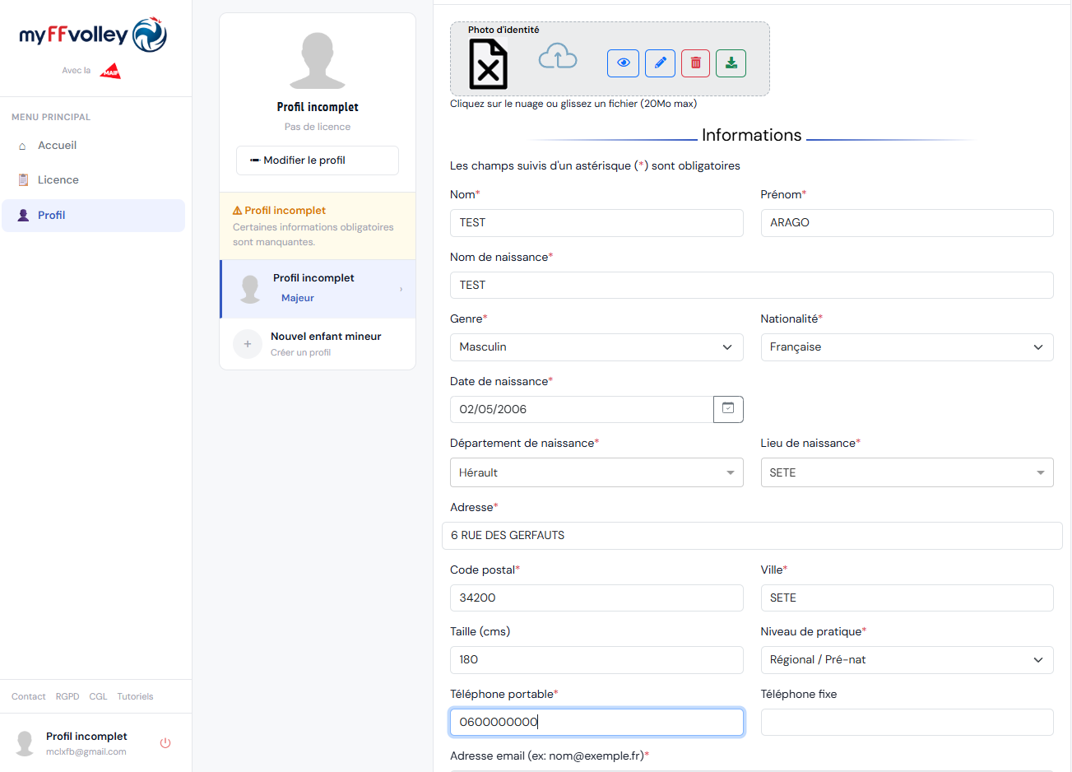Click the warning triangle in Profil incomplet alert
Screen dimensions: 1072x772
pos(237,211)
